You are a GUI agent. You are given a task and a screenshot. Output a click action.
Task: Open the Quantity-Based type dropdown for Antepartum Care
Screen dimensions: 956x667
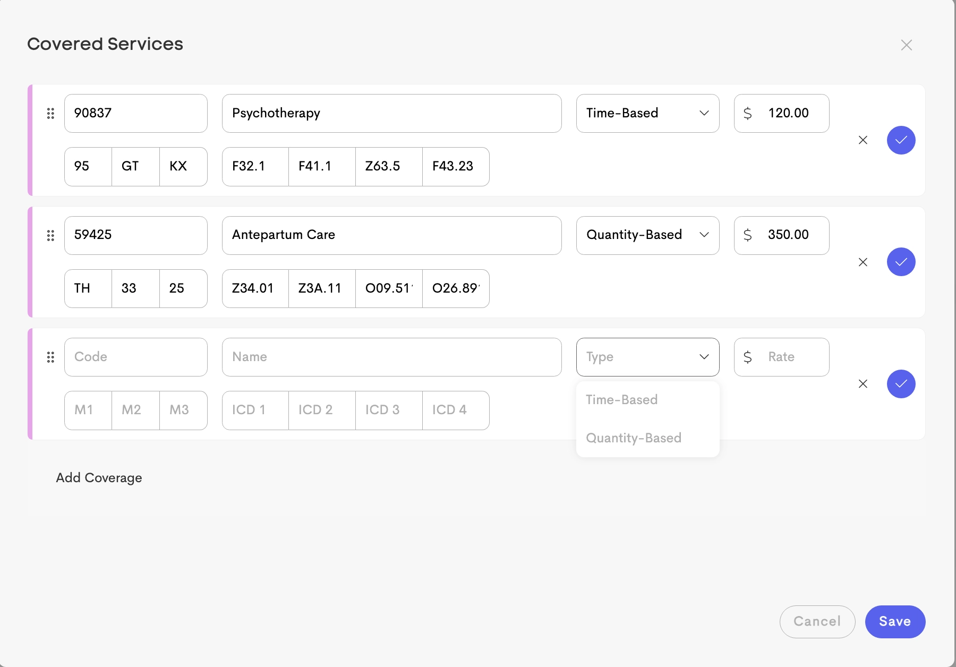pyautogui.click(x=647, y=235)
